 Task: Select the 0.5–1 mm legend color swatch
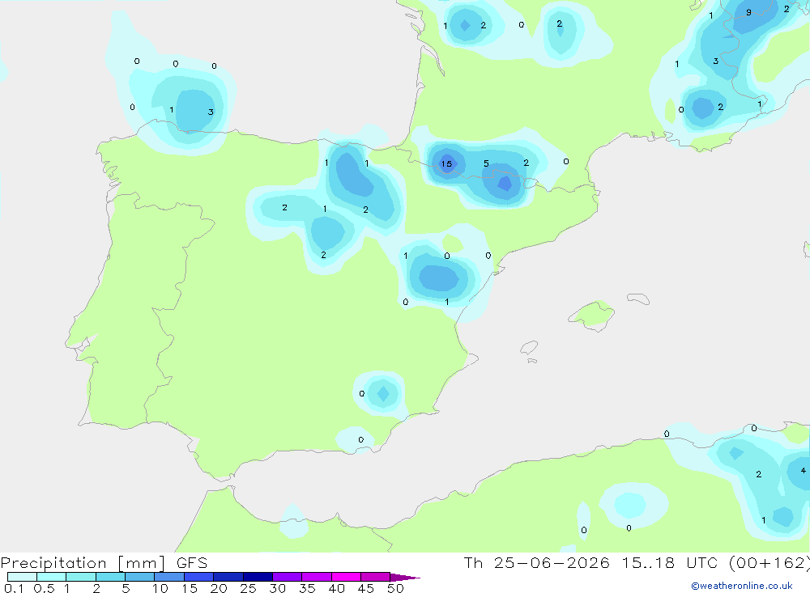tap(52, 577)
